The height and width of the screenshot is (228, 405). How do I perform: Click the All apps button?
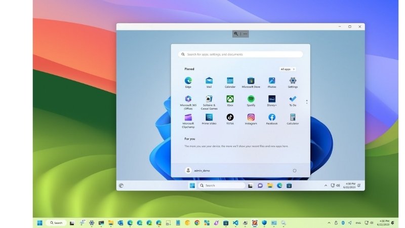coord(288,69)
